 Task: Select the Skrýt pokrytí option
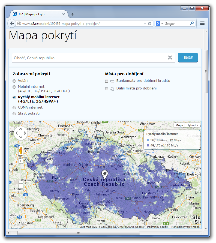[x=14, y=114]
